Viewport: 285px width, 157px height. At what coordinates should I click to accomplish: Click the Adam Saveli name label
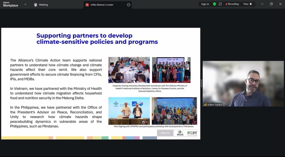(x=215, y=104)
